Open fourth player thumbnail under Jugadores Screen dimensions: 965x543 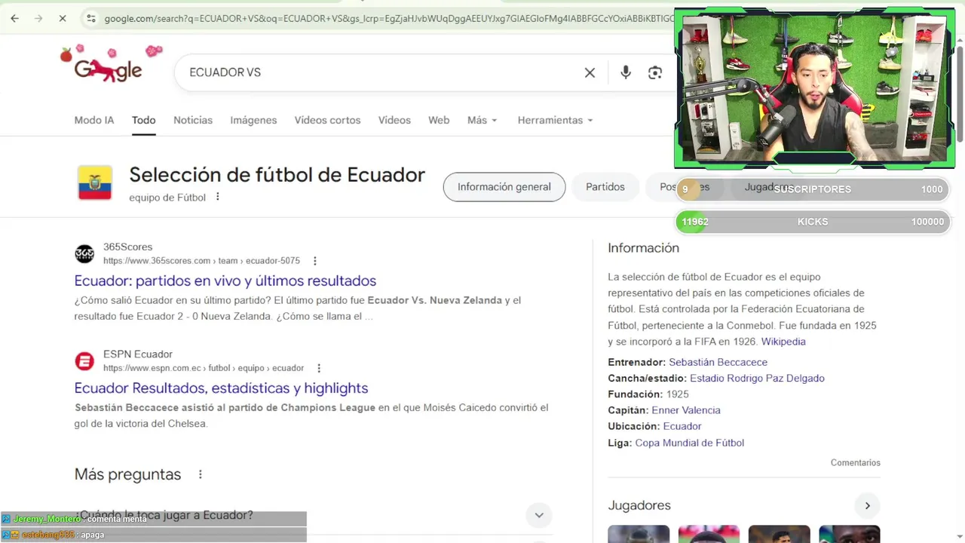point(850,534)
